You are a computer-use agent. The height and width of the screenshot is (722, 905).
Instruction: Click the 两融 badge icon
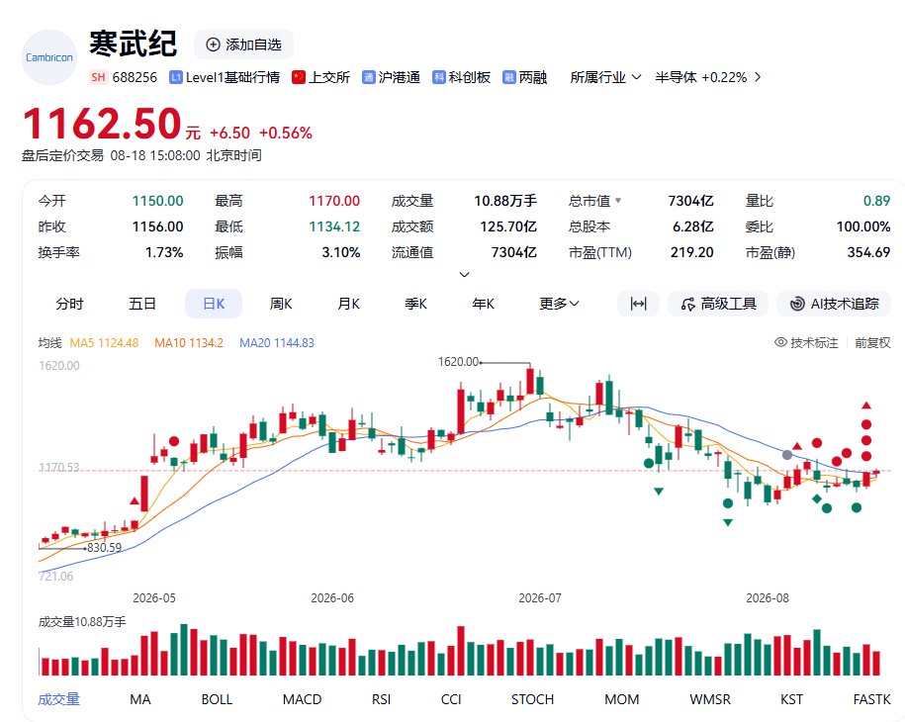point(508,77)
